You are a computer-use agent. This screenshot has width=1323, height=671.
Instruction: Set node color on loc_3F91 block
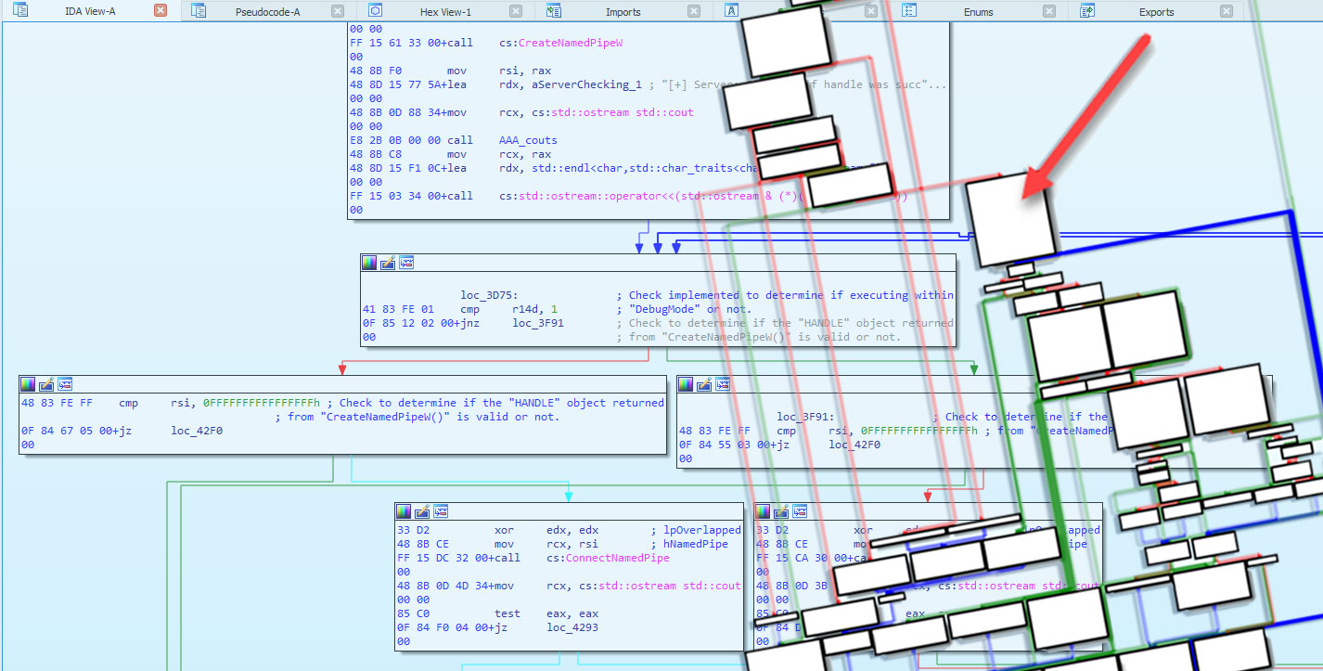(687, 383)
